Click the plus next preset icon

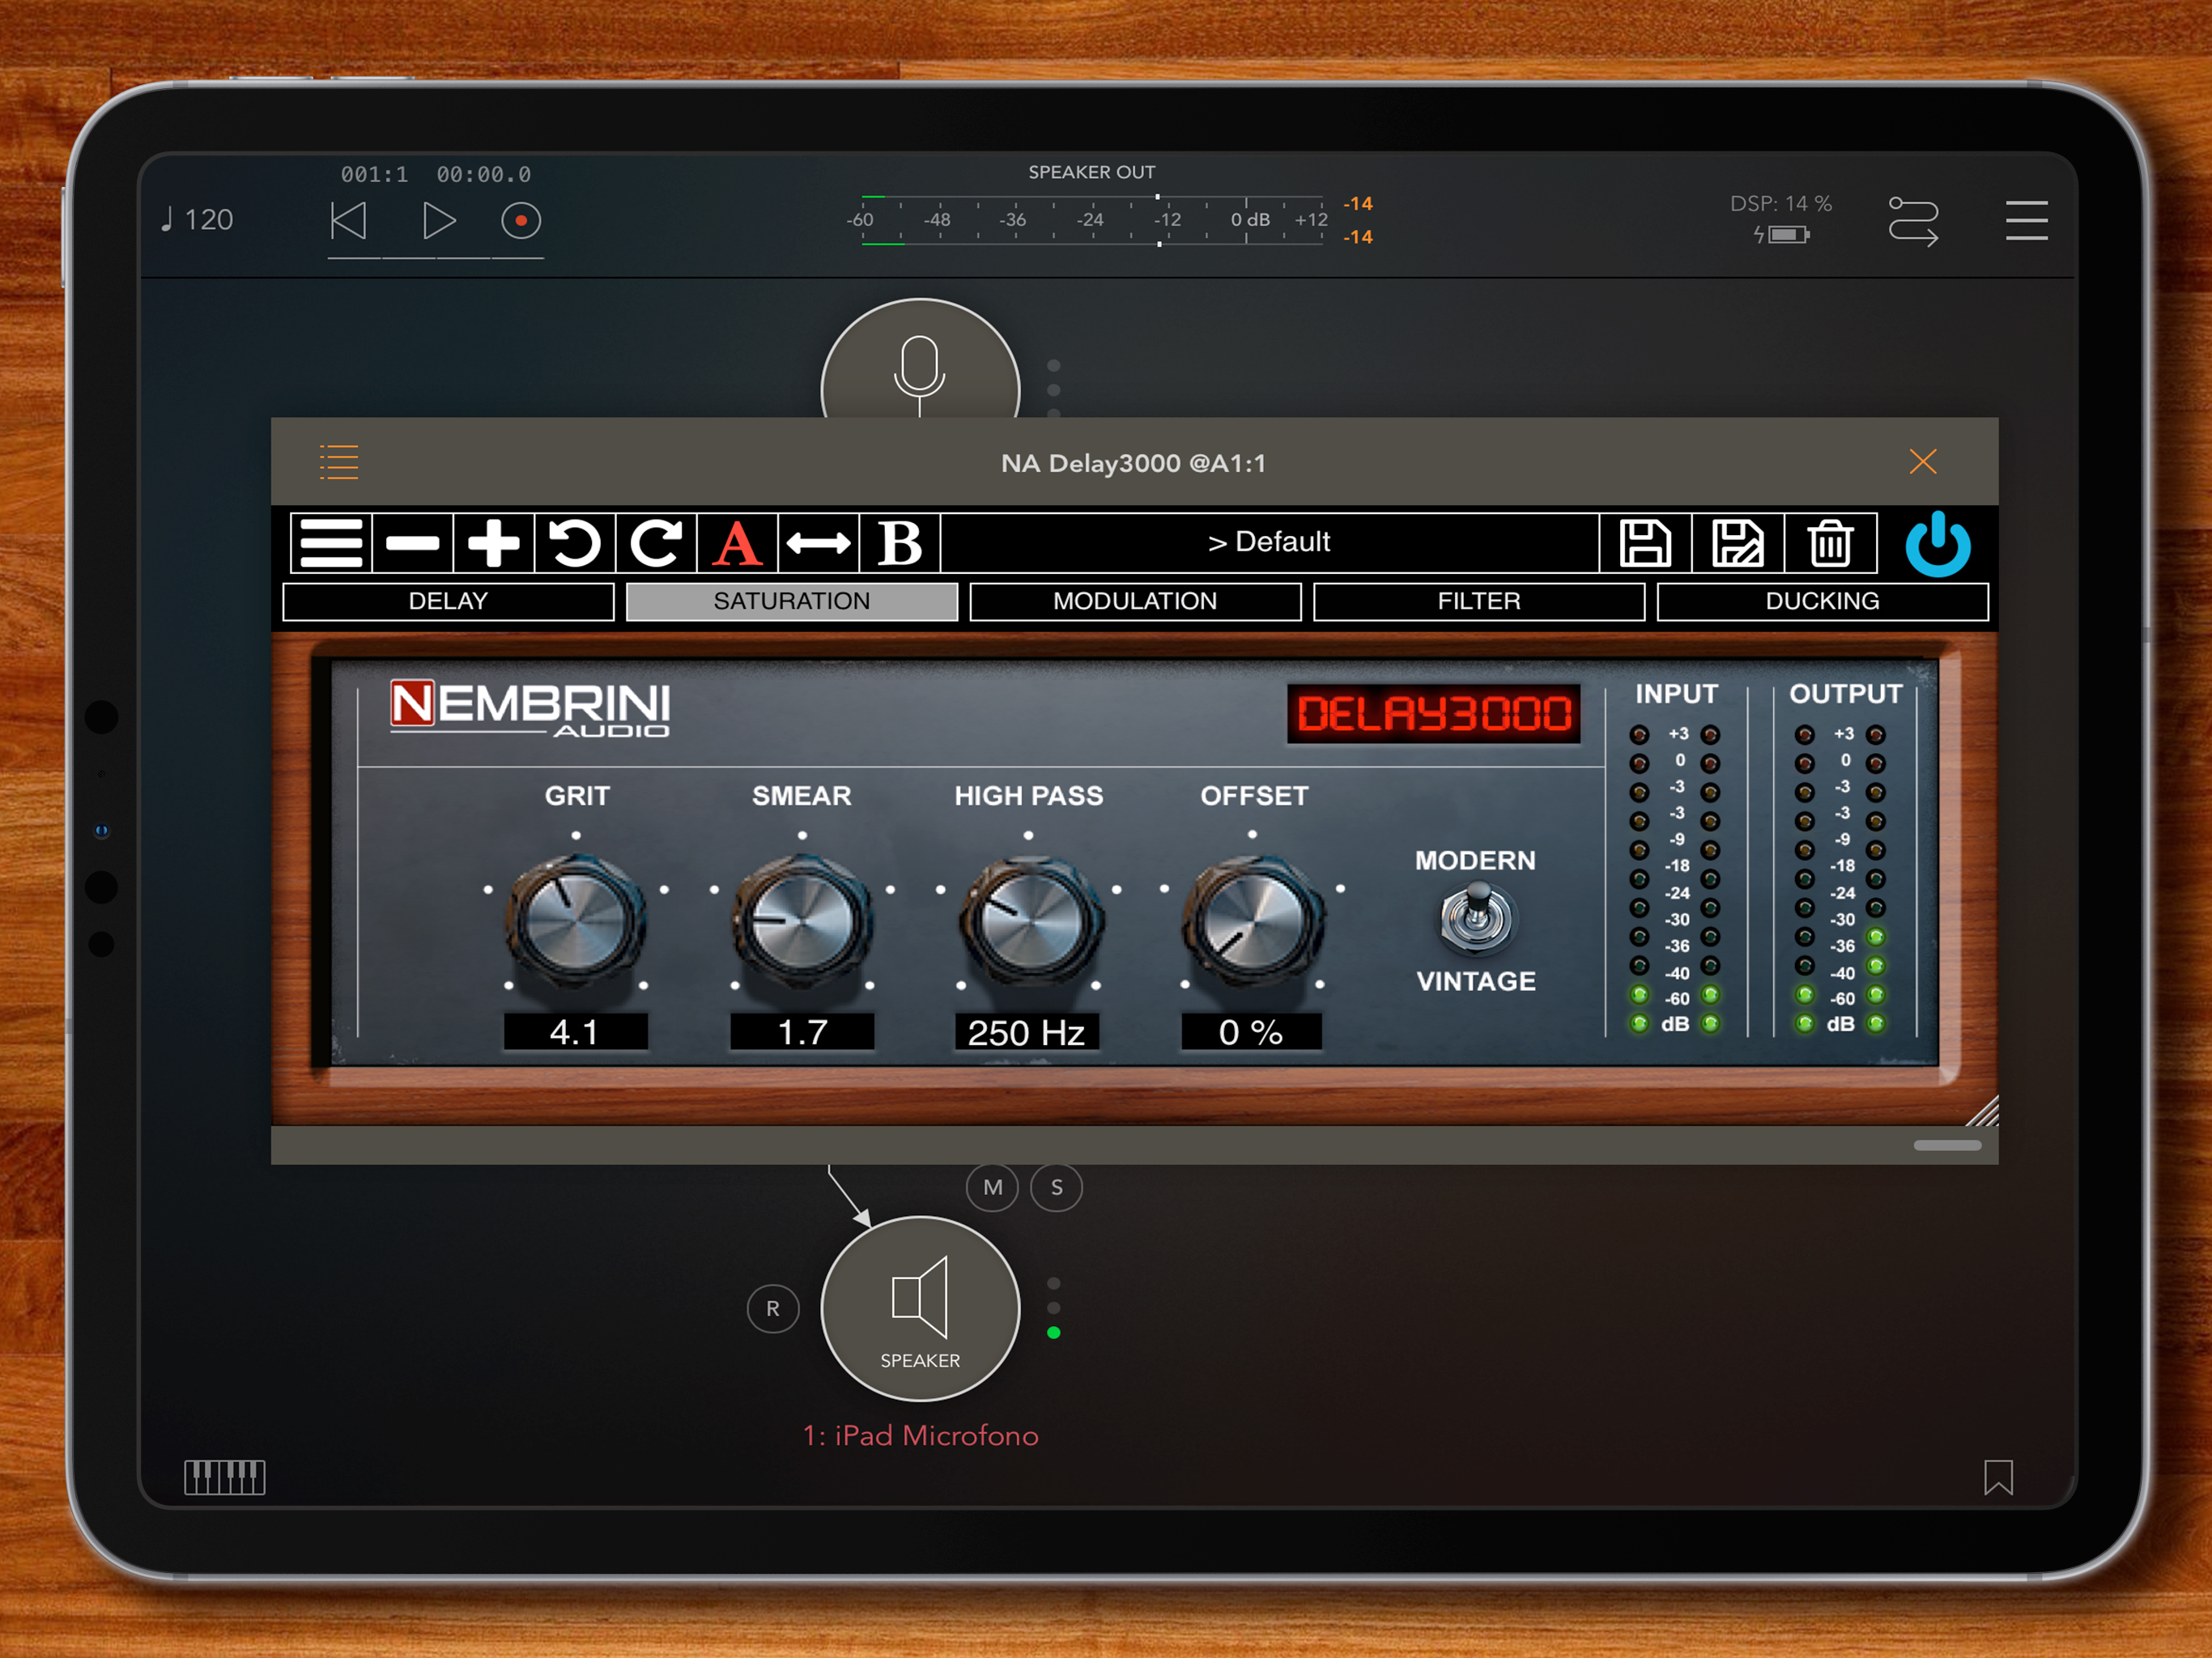(x=493, y=543)
